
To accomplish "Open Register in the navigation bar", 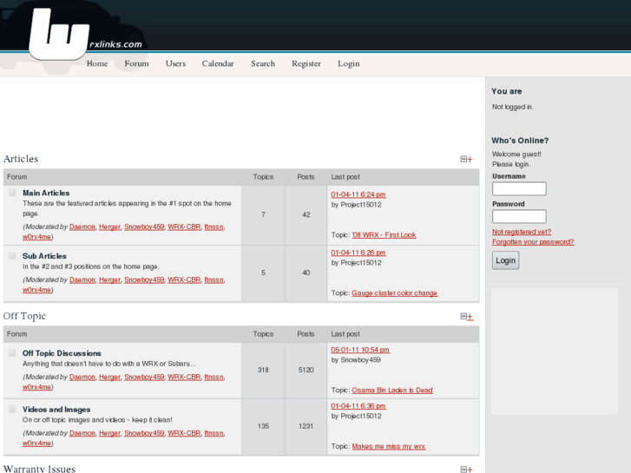I will click(x=306, y=63).
